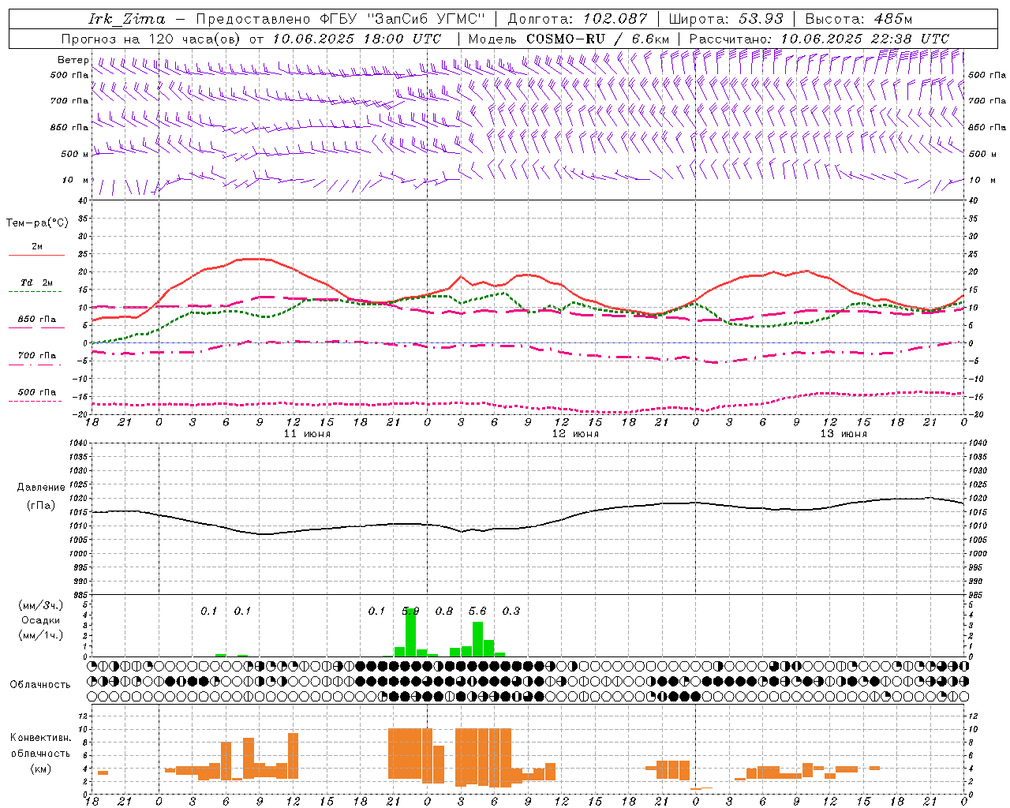Click the "Давление" pressure panel title

[x=41, y=488]
